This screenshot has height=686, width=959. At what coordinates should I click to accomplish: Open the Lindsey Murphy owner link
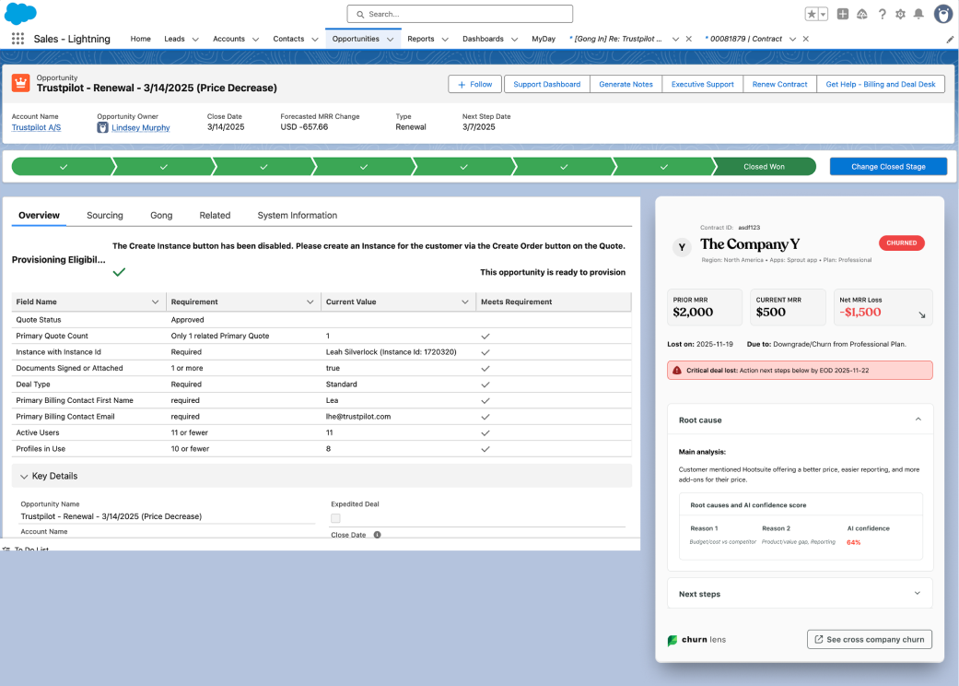click(141, 128)
